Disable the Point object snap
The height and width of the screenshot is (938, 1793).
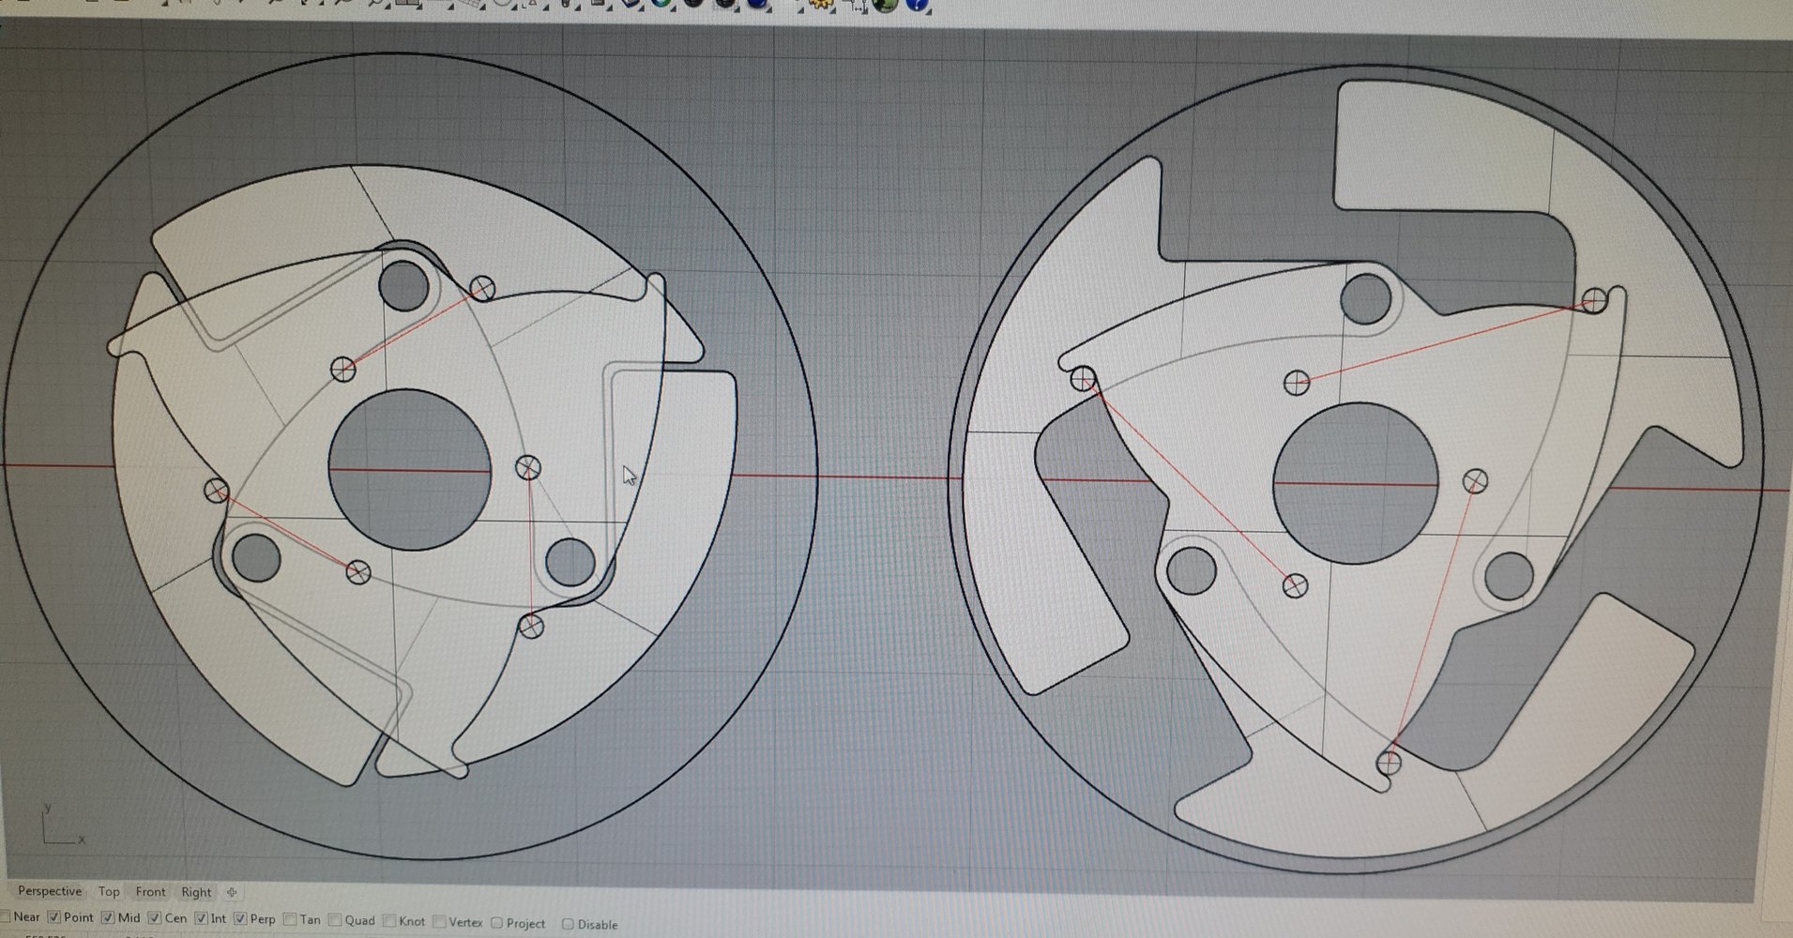pyautogui.click(x=53, y=916)
